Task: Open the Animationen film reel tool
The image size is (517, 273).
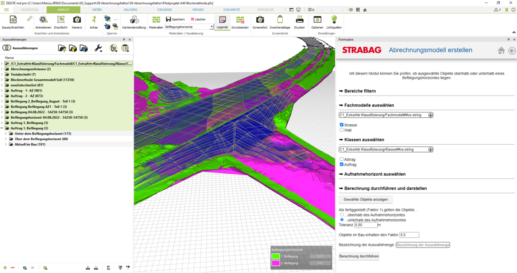Action: [43, 20]
